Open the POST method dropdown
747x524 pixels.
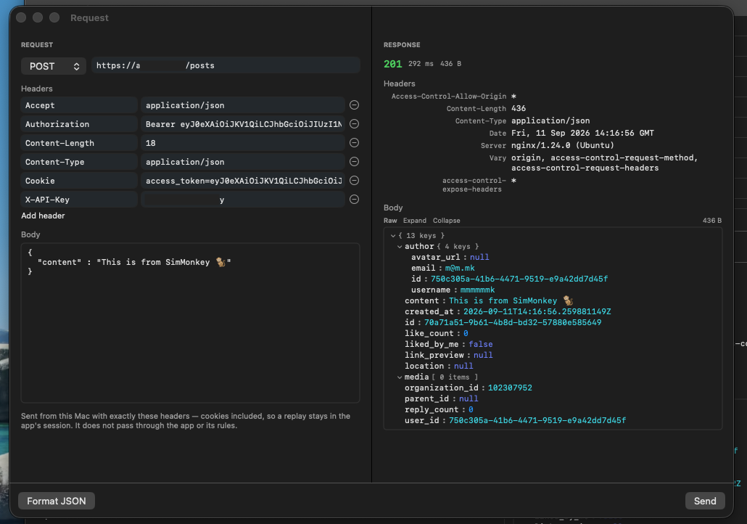[54, 66]
